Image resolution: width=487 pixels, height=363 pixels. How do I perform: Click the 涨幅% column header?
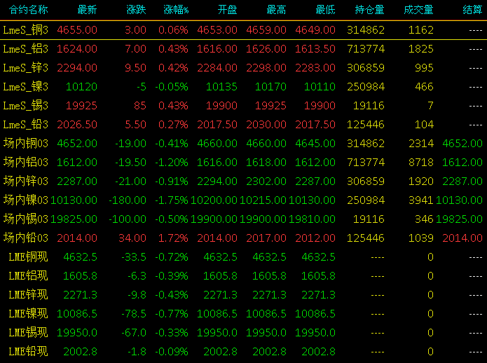pos(176,10)
